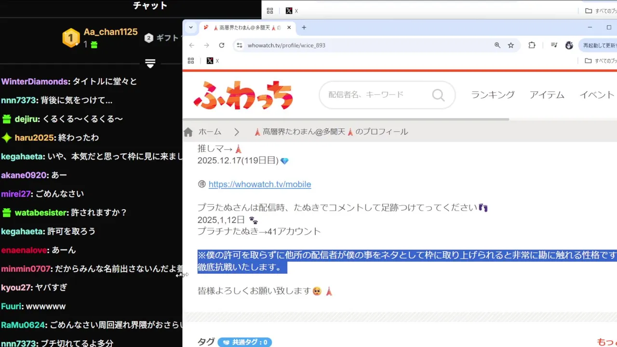
Task: Click the date text 2025.12.17(119日目)
Action: click(238, 160)
